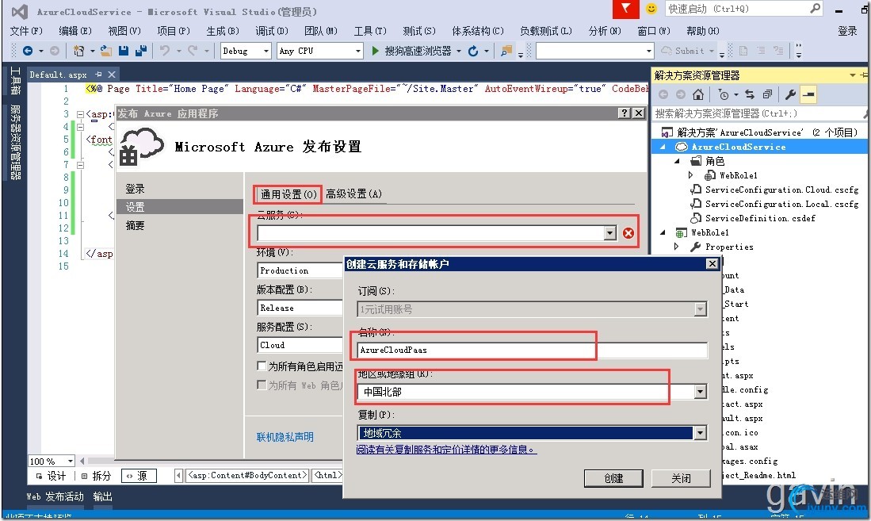Click the Navigate Backward toolbar icon
The width and height of the screenshot is (871, 521).
[x=27, y=51]
